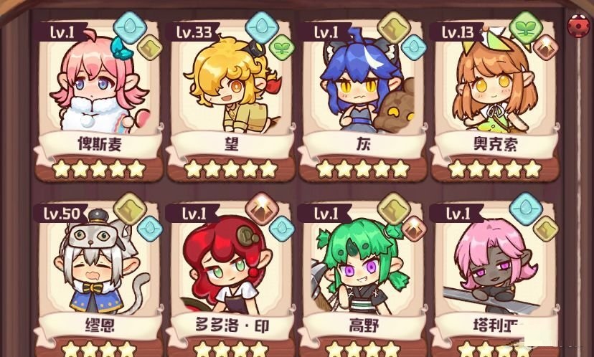Click the grass element icon on 望's card

pos(282,48)
